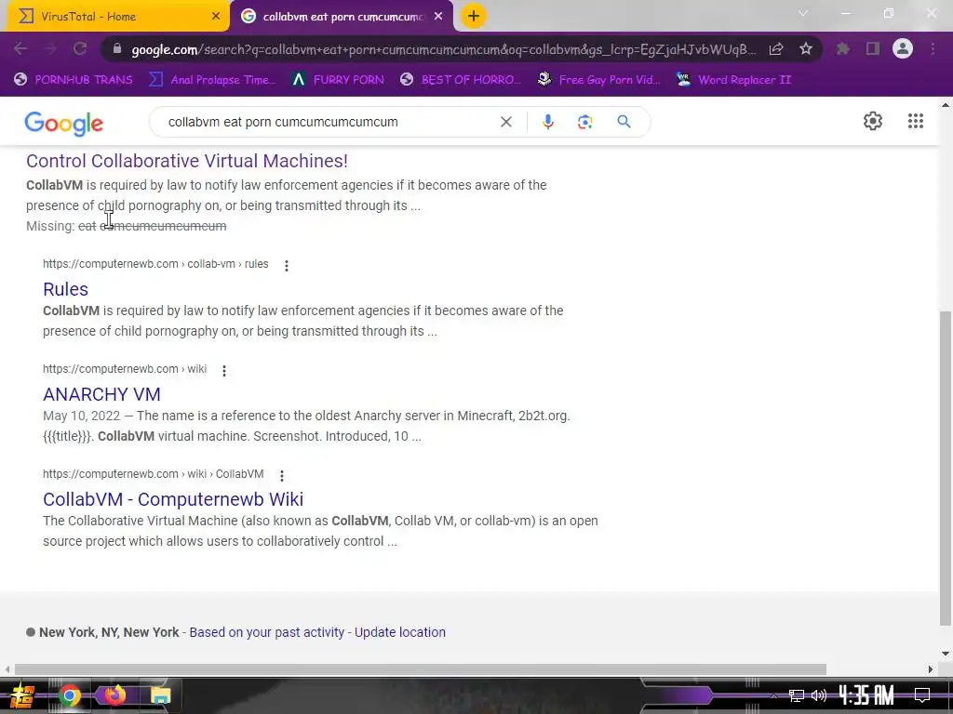The image size is (953, 714).
Task: Go back to previous page
Action: (20, 48)
